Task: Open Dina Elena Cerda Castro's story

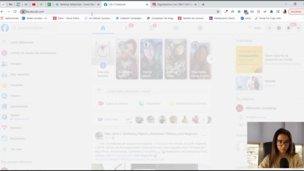Action: (200, 59)
